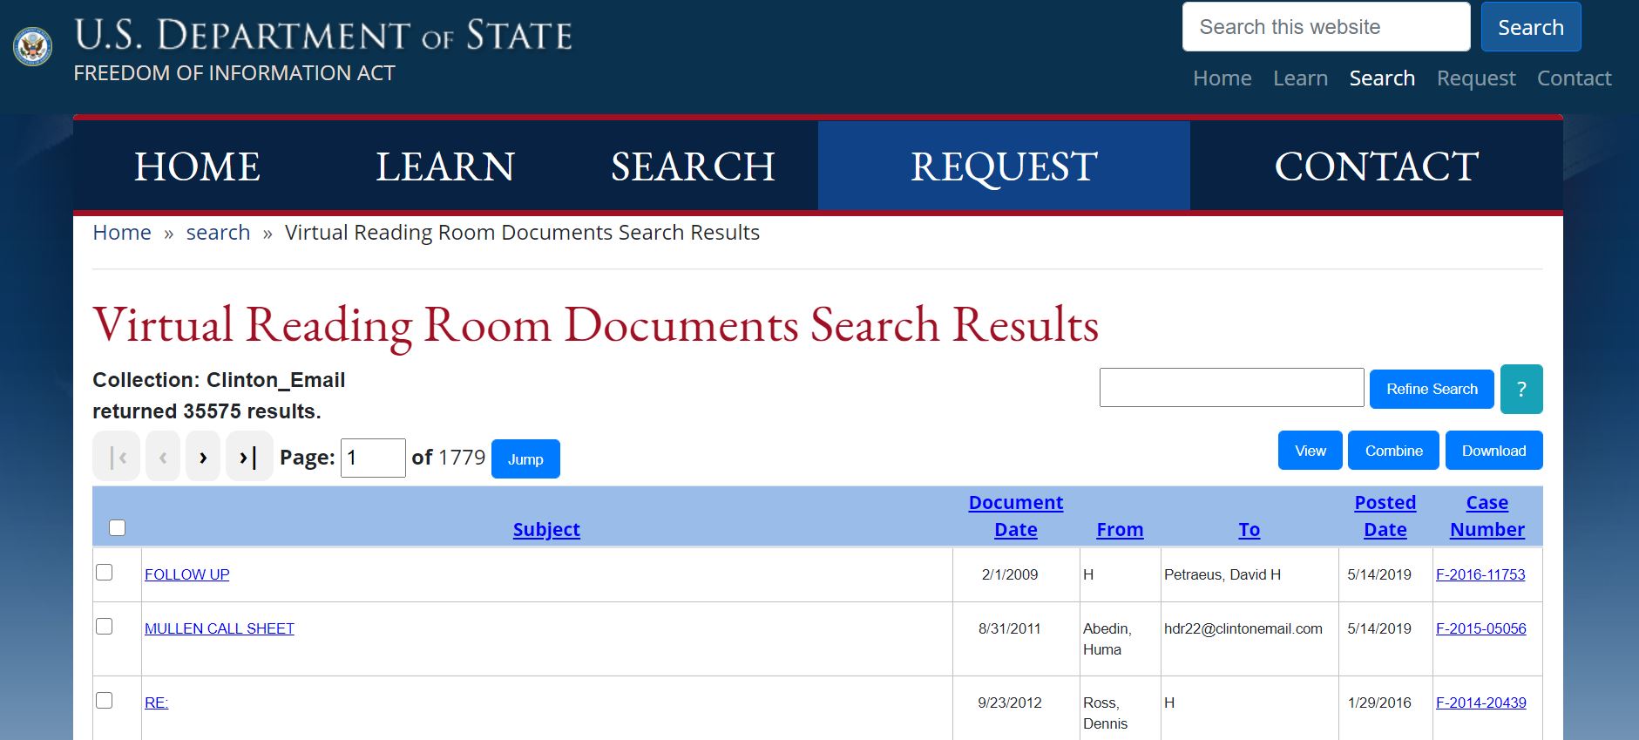The image size is (1639, 740).
Task: Click Search in the top utility menu
Action: coord(1382,78)
